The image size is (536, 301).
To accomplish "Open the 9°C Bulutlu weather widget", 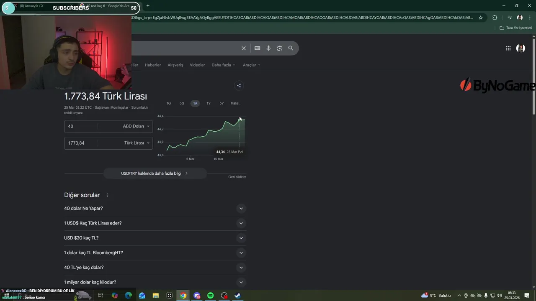I will (x=436, y=296).
